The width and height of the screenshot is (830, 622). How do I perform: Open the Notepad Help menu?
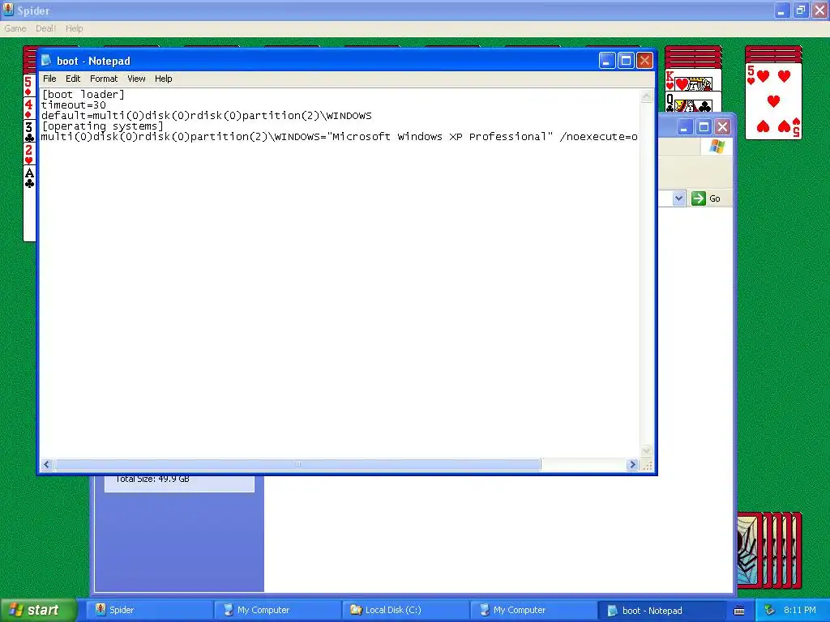tap(163, 79)
